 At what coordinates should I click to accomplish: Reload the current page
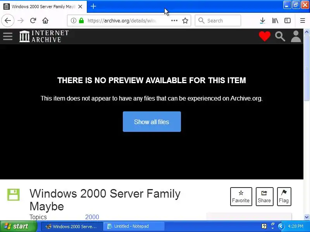pyautogui.click(x=33, y=20)
